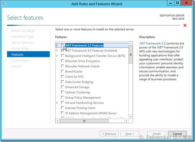Screen dimensions: 195x142
Task: Click the wizard icon in the title bar
Action: [5, 4]
